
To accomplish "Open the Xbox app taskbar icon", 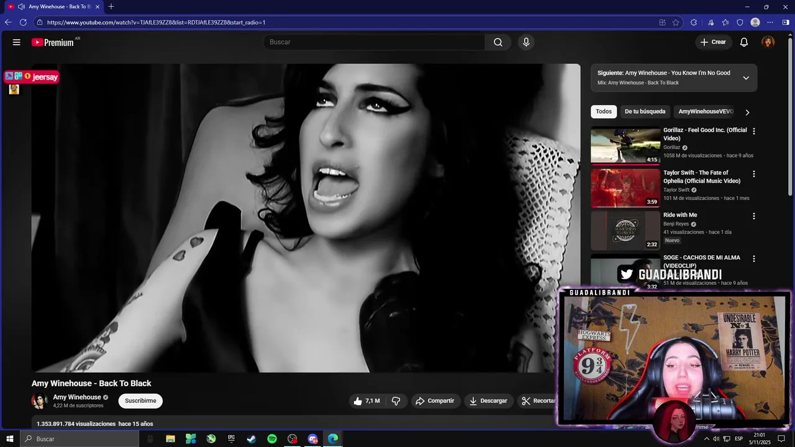I will pos(211,439).
